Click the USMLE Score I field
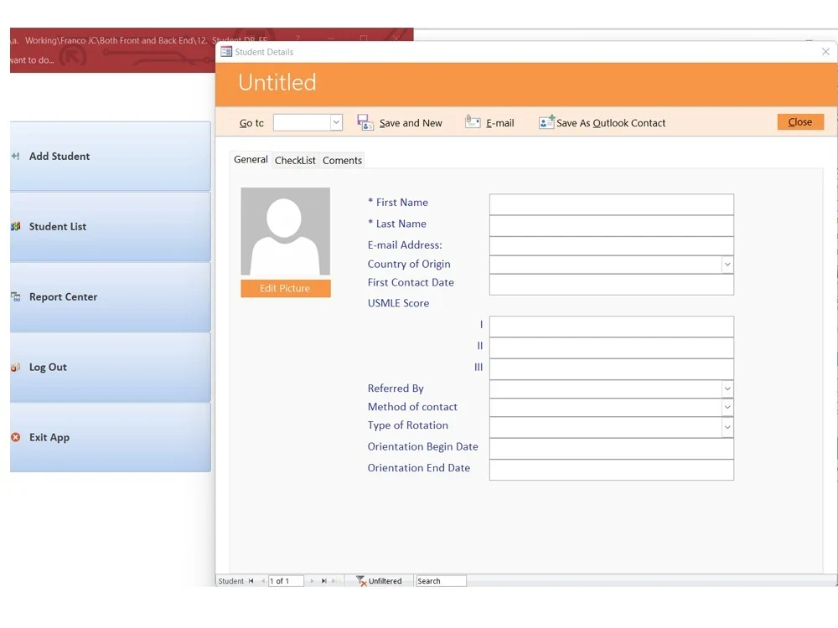This screenshot has height=628, width=838. [612, 327]
